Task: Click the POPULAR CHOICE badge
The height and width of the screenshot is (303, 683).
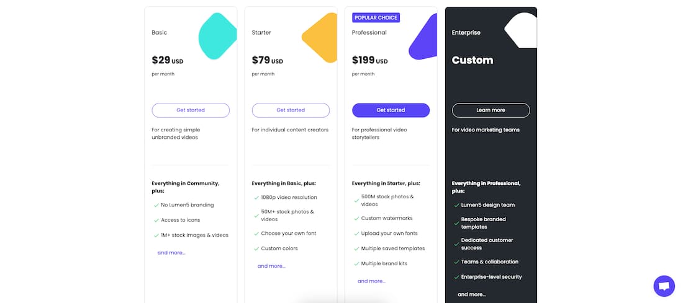Action: [376, 18]
